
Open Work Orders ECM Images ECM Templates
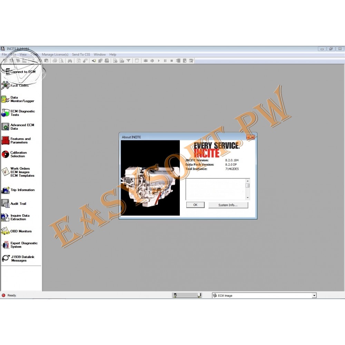pyautogui.click(x=18, y=172)
